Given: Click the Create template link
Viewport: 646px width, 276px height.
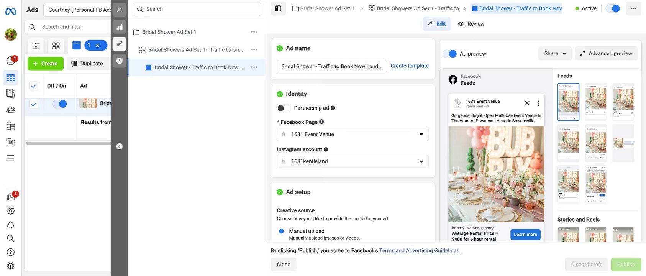Looking at the screenshot, I should coord(409,66).
